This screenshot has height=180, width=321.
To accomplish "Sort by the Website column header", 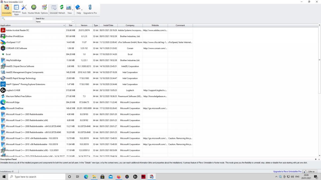I will [155, 25].
